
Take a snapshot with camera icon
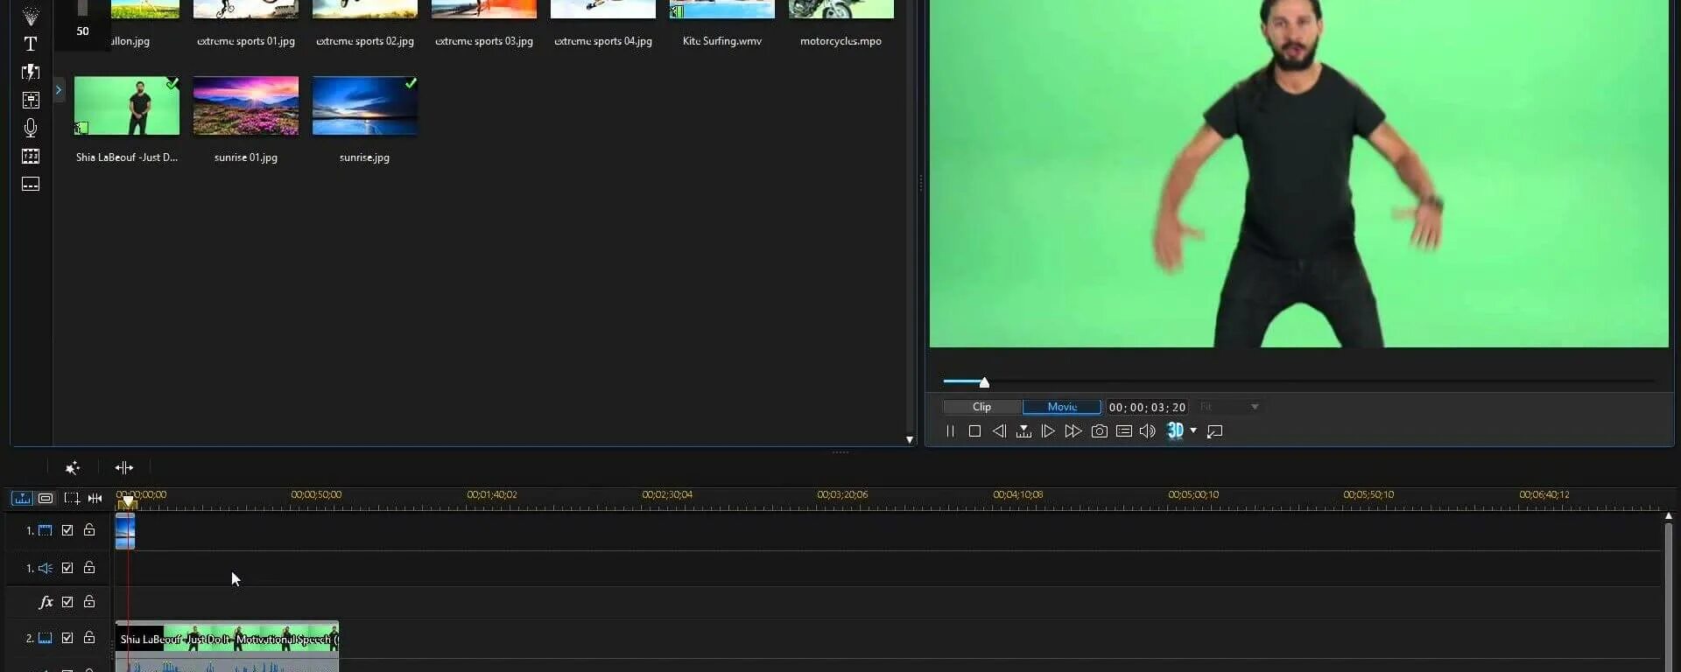coord(1100,431)
